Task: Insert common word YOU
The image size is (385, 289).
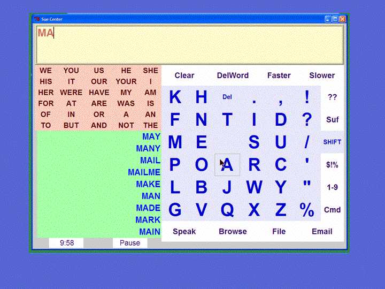Action: pyautogui.click(x=71, y=71)
